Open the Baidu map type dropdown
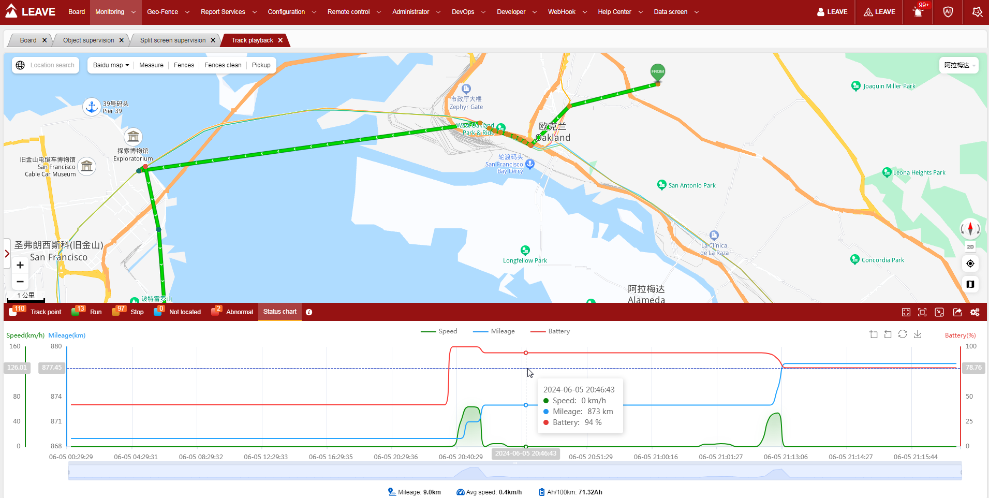 (x=111, y=65)
